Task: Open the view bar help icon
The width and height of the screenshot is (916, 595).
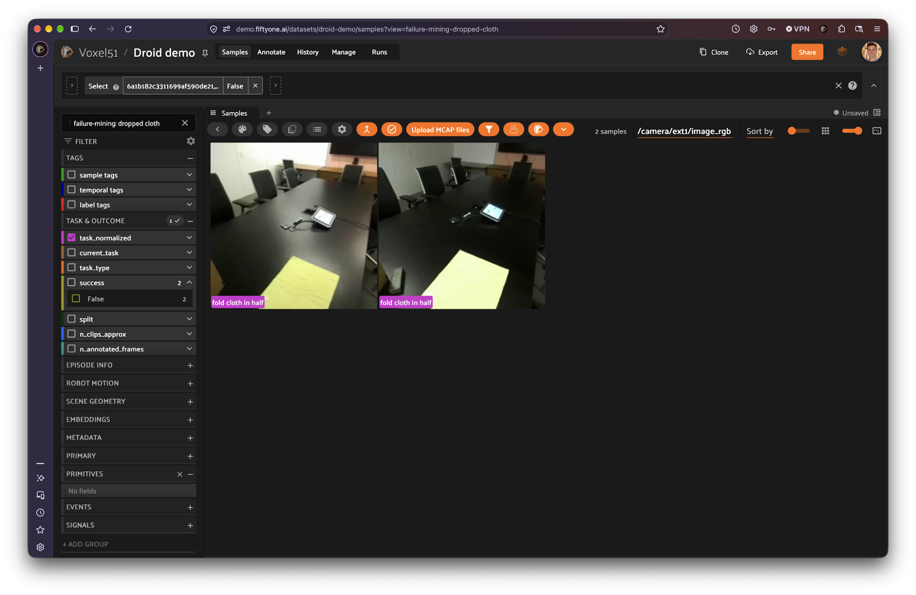Action: point(852,86)
